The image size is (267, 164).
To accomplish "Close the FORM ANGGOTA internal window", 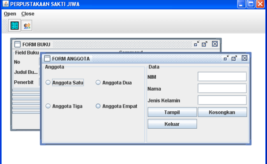I will [244, 58].
